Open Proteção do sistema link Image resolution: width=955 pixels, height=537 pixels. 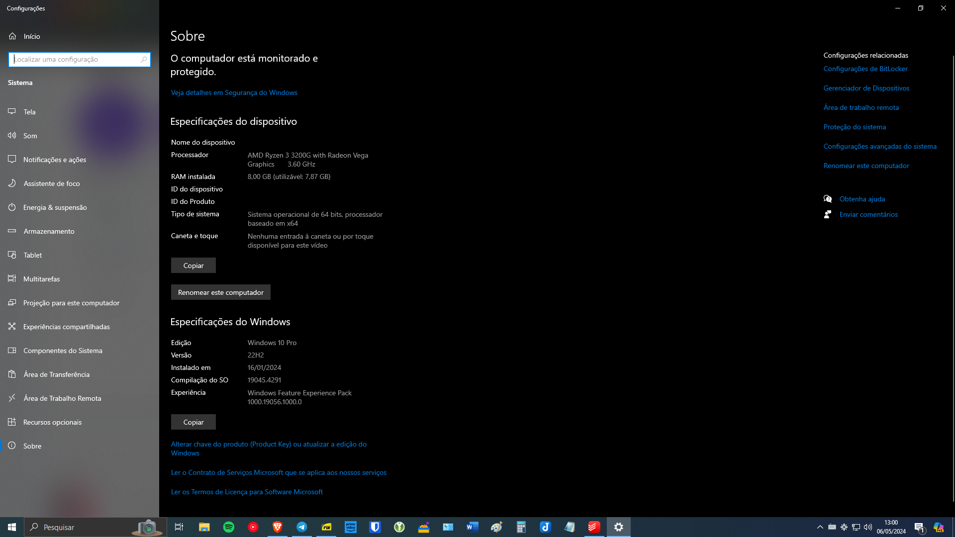[x=855, y=127]
